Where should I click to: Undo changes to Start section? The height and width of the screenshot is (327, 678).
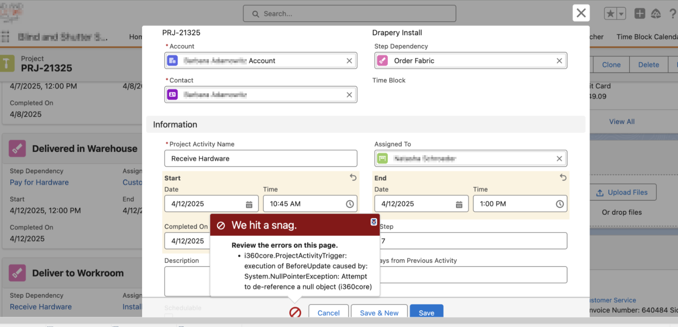coord(353,178)
